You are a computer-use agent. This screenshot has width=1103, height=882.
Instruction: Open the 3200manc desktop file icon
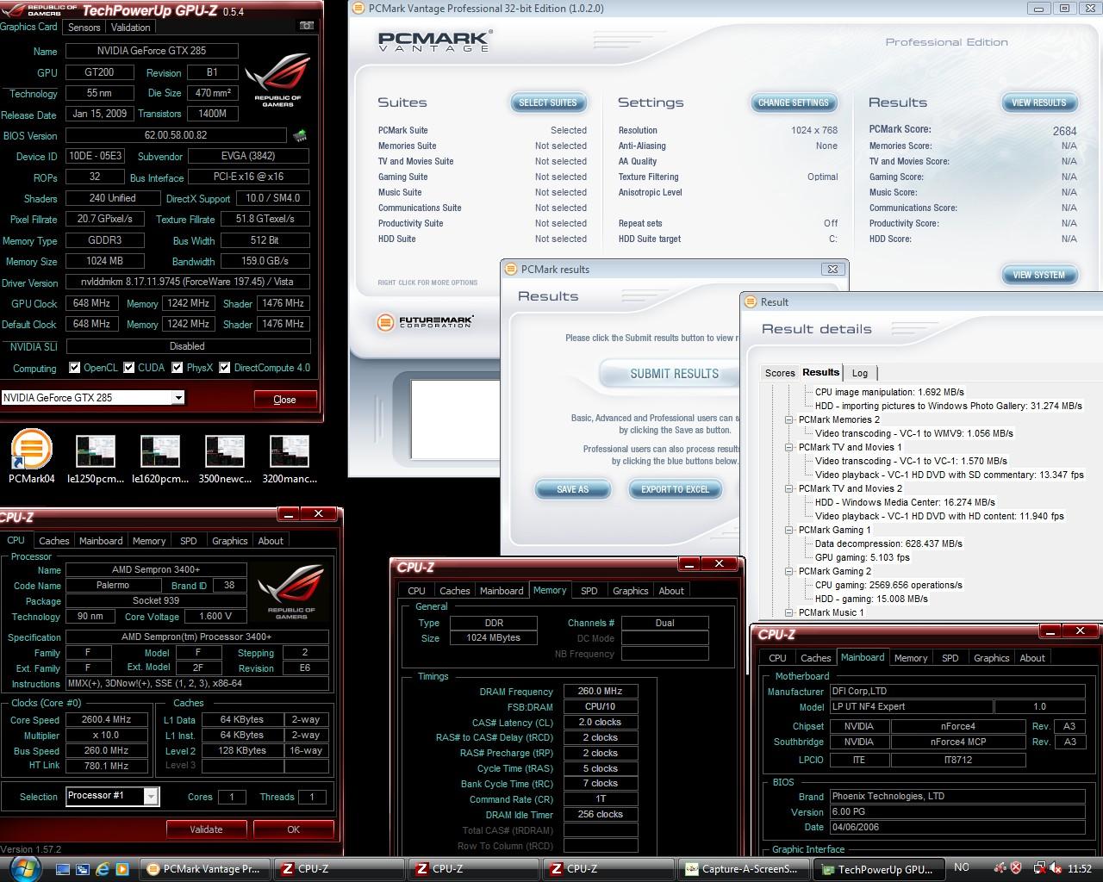[289, 460]
